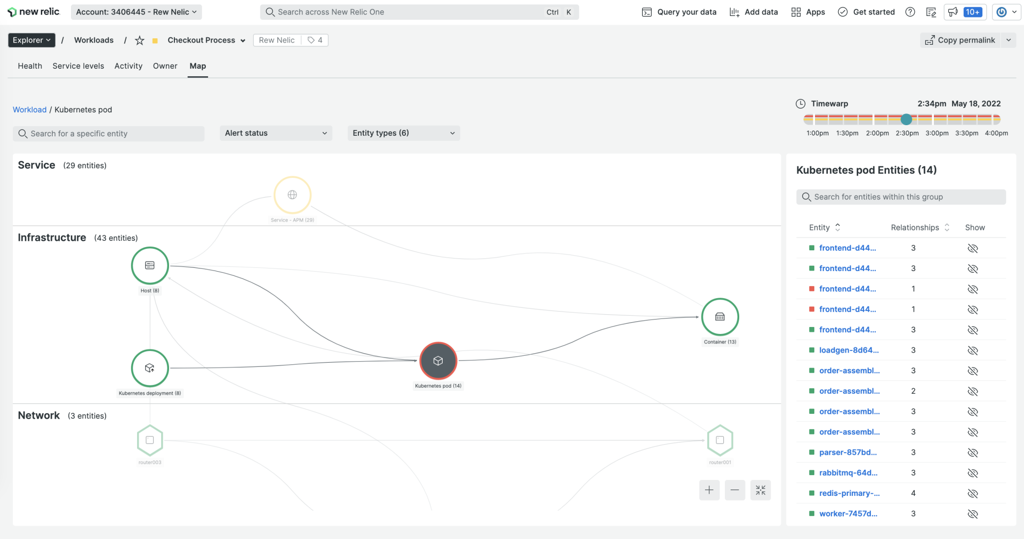
Task: Toggle visibility of redis-primary entity
Action: (x=972, y=493)
